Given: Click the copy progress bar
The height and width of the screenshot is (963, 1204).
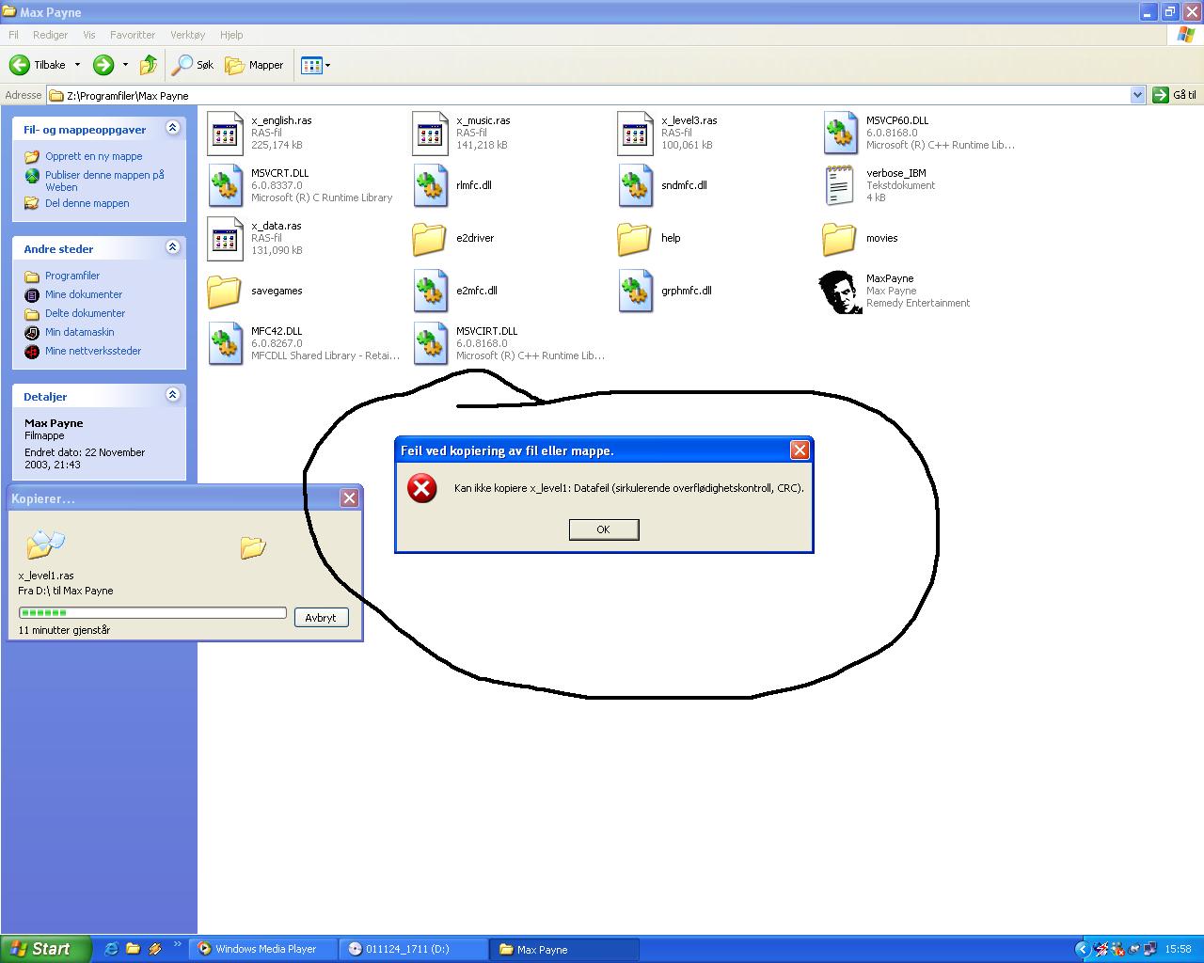Looking at the screenshot, I should pyautogui.click(x=152, y=613).
